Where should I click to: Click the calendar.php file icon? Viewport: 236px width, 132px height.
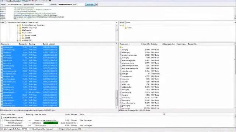pos(121,71)
